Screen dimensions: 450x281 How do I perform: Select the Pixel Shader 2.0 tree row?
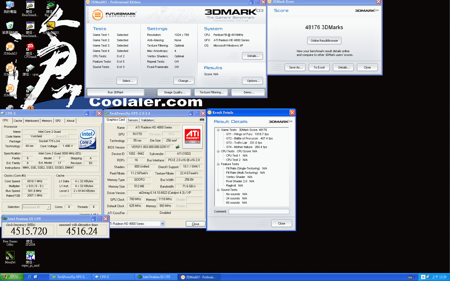pyautogui.click(x=240, y=181)
